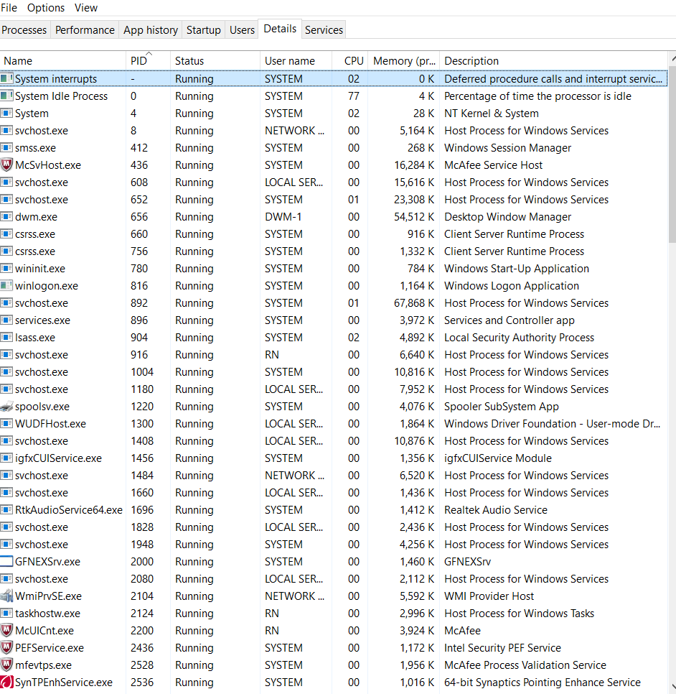The width and height of the screenshot is (676, 694).
Task: Click the McUICnt.exe McAfee shield icon
Action: [x=6, y=631]
